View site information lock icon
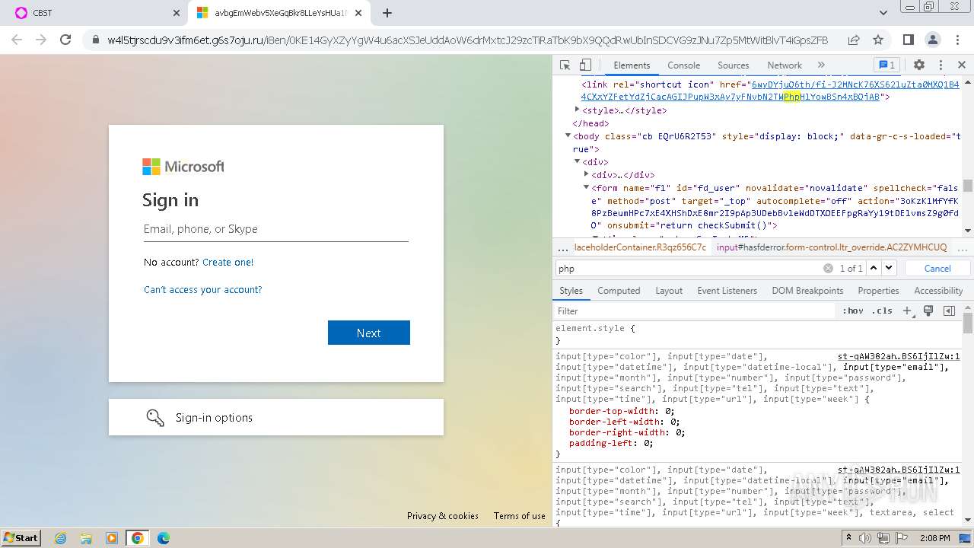 pyautogui.click(x=95, y=40)
